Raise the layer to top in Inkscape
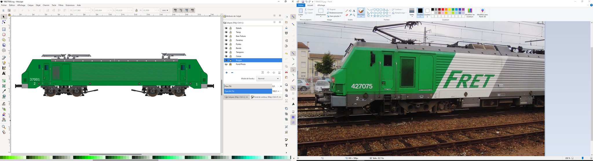Screen dimensions: 593x161 (x=263, y=73)
